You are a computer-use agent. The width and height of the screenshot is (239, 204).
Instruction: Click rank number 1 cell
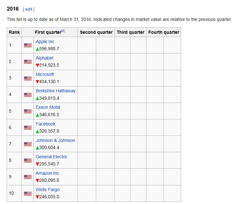click(x=14, y=45)
